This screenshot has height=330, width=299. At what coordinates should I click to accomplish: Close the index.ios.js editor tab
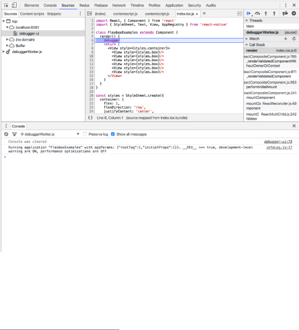pyautogui.click(x=197, y=14)
